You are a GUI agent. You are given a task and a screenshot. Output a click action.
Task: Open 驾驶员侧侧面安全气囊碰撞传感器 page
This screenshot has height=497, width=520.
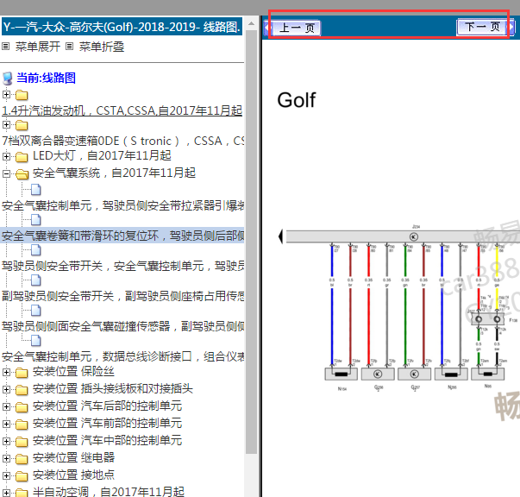[x=122, y=326]
